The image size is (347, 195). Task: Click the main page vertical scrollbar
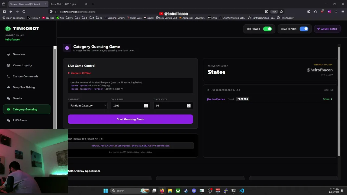tap(339, 102)
